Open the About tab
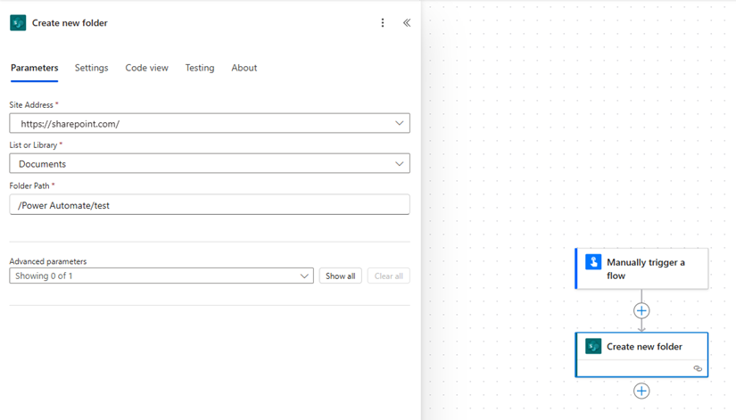Image resolution: width=736 pixels, height=420 pixels. (244, 68)
